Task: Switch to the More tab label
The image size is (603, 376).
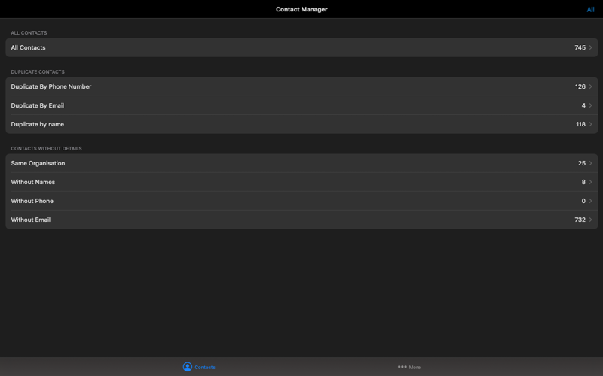Action: [x=415, y=367]
